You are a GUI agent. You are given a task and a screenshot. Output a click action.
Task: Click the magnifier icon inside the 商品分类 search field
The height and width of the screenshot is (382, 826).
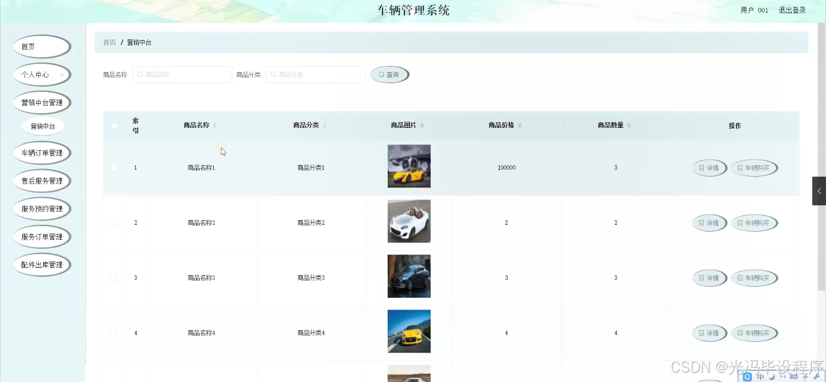pyautogui.click(x=273, y=74)
